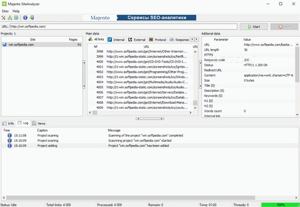Select link row number 4009
Image resolution: width=300 pixels, height=207 pixels.
(x=140, y=108)
